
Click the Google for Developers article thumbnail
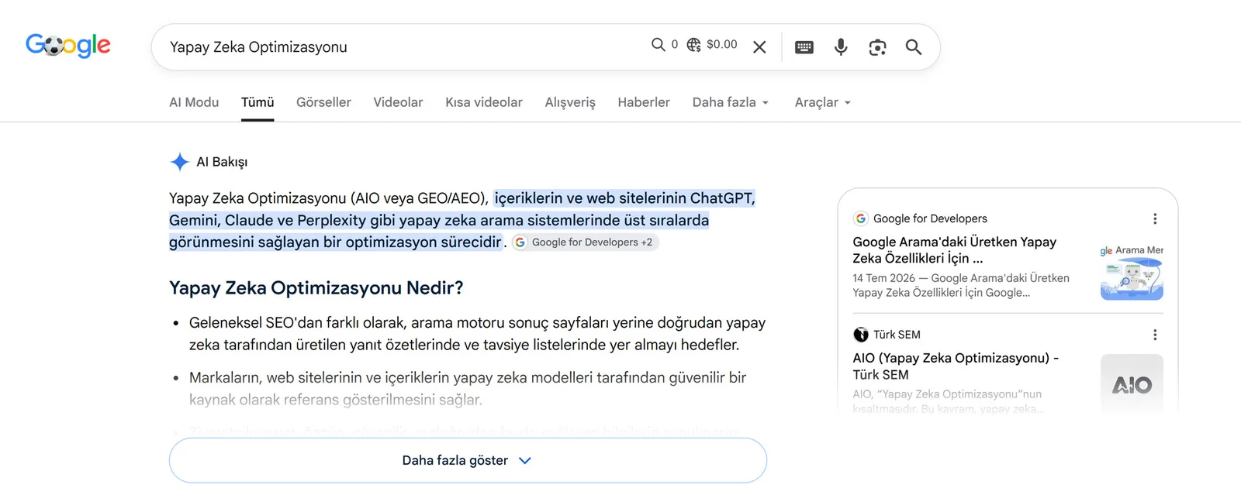point(1132,269)
